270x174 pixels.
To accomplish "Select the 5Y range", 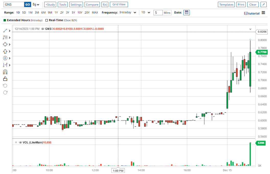I will pyautogui.click(x=73, y=12).
